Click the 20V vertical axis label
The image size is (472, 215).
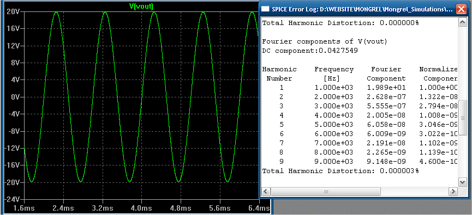tap(13, 11)
